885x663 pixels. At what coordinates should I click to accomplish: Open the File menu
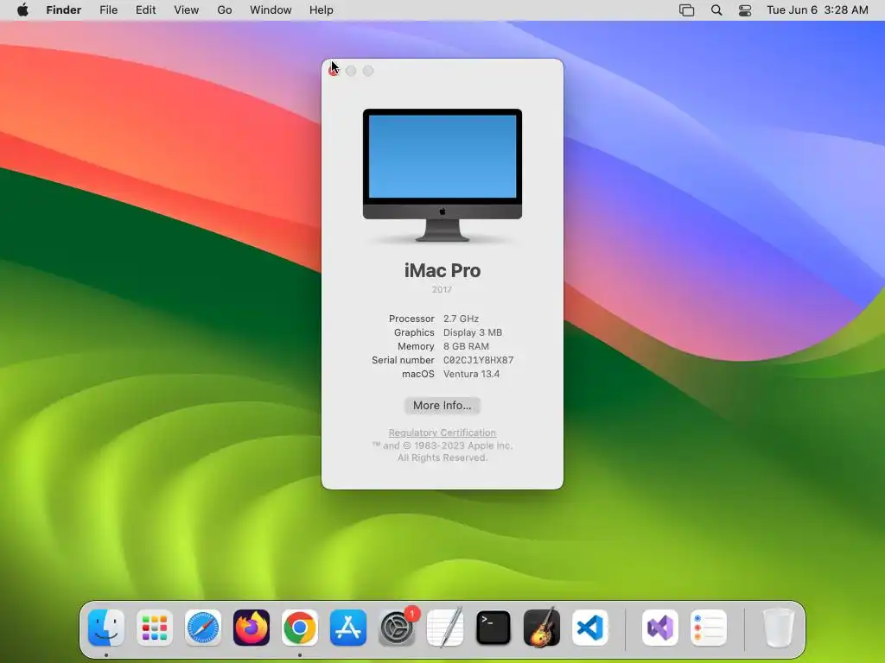[108, 10]
